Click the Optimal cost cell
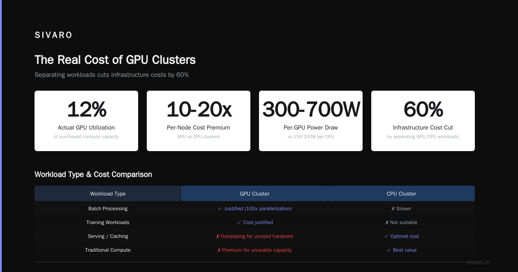This screenshot has height=272, width=518. point(401,236)
